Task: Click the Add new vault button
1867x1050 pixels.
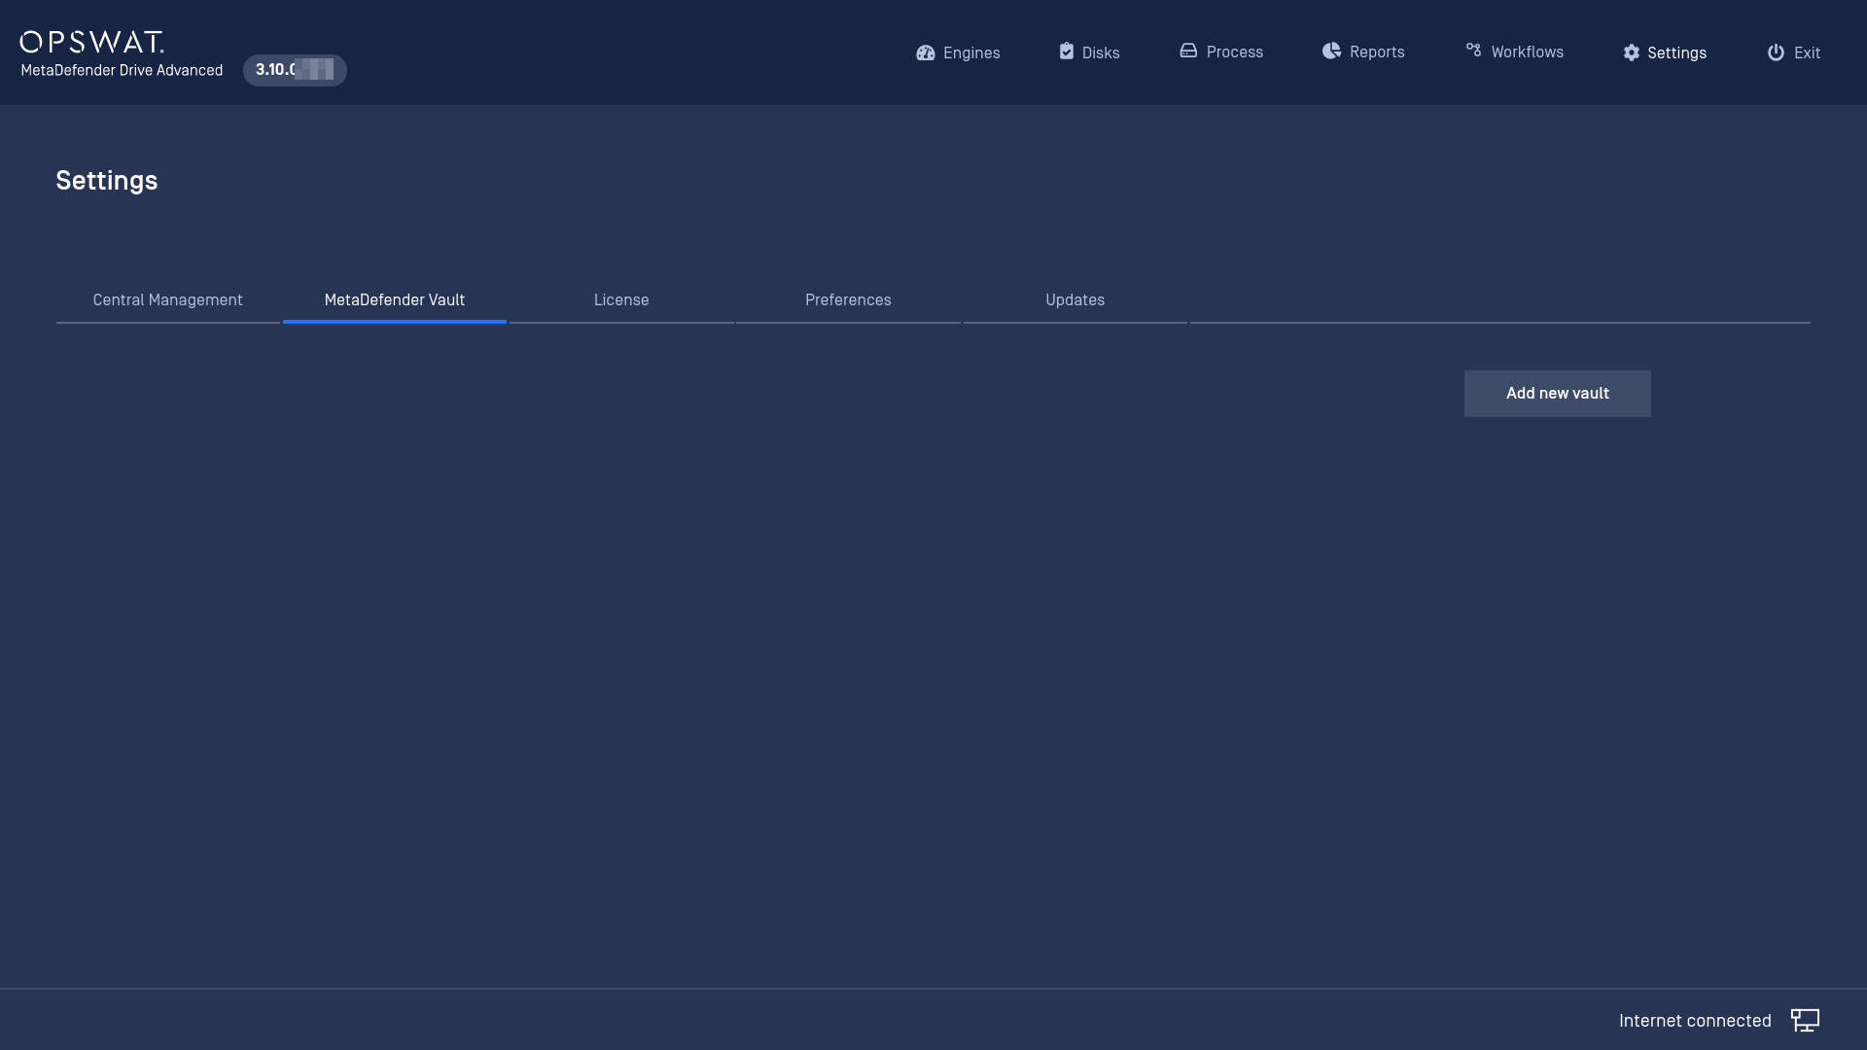Action: (x=1558, y=394)
